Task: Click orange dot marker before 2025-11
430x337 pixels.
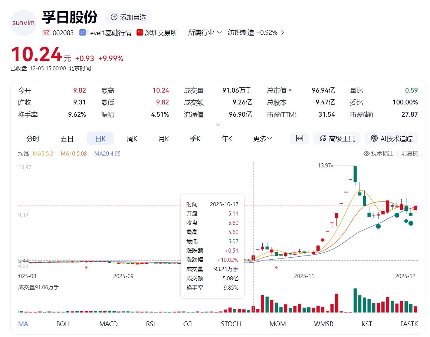Action: pyautogui.click(x=276, y=267)
